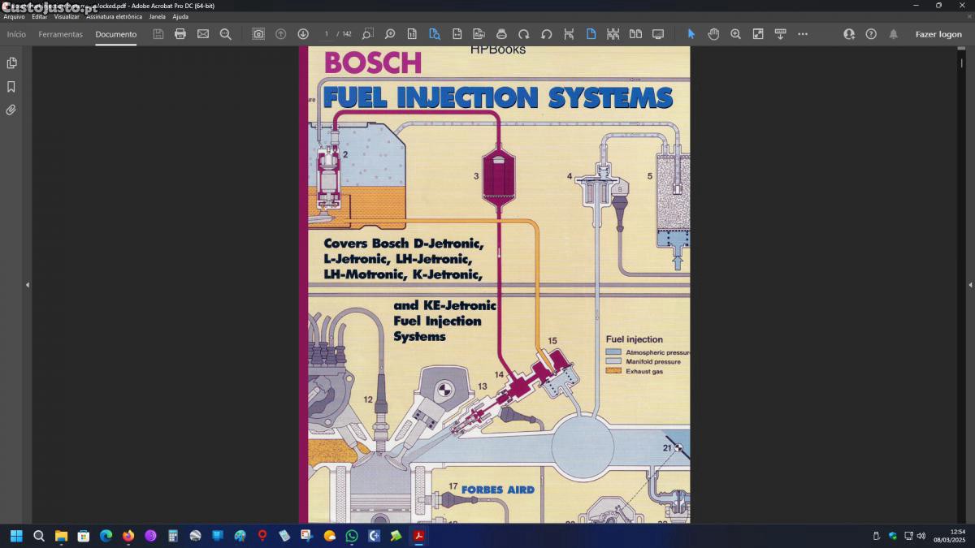Click the Fazer logon button
Viewport: 975px width, 548px height.
click(938, 34)
